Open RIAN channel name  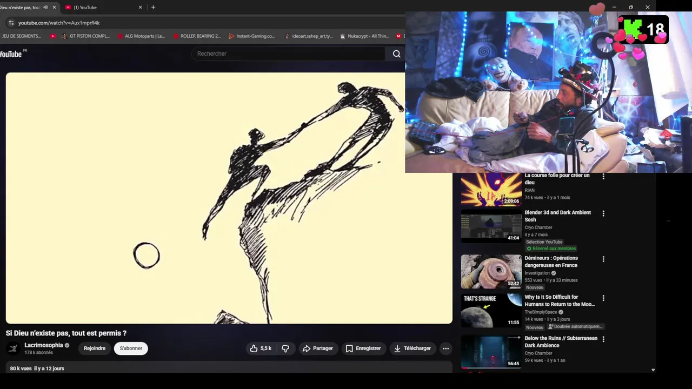(x=529, y=190)
